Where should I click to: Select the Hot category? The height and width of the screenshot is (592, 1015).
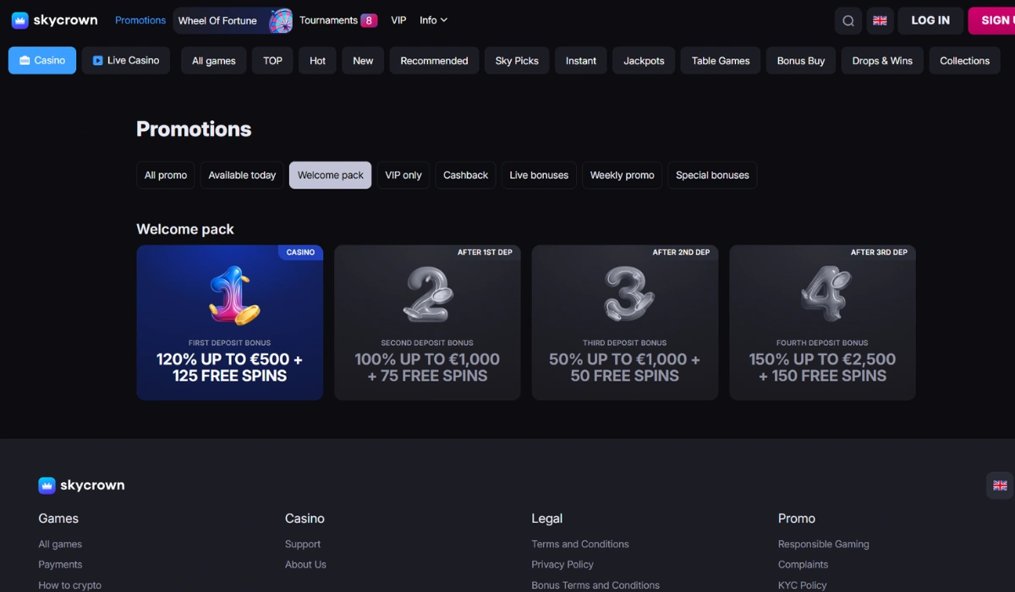(x=318, y=61)
